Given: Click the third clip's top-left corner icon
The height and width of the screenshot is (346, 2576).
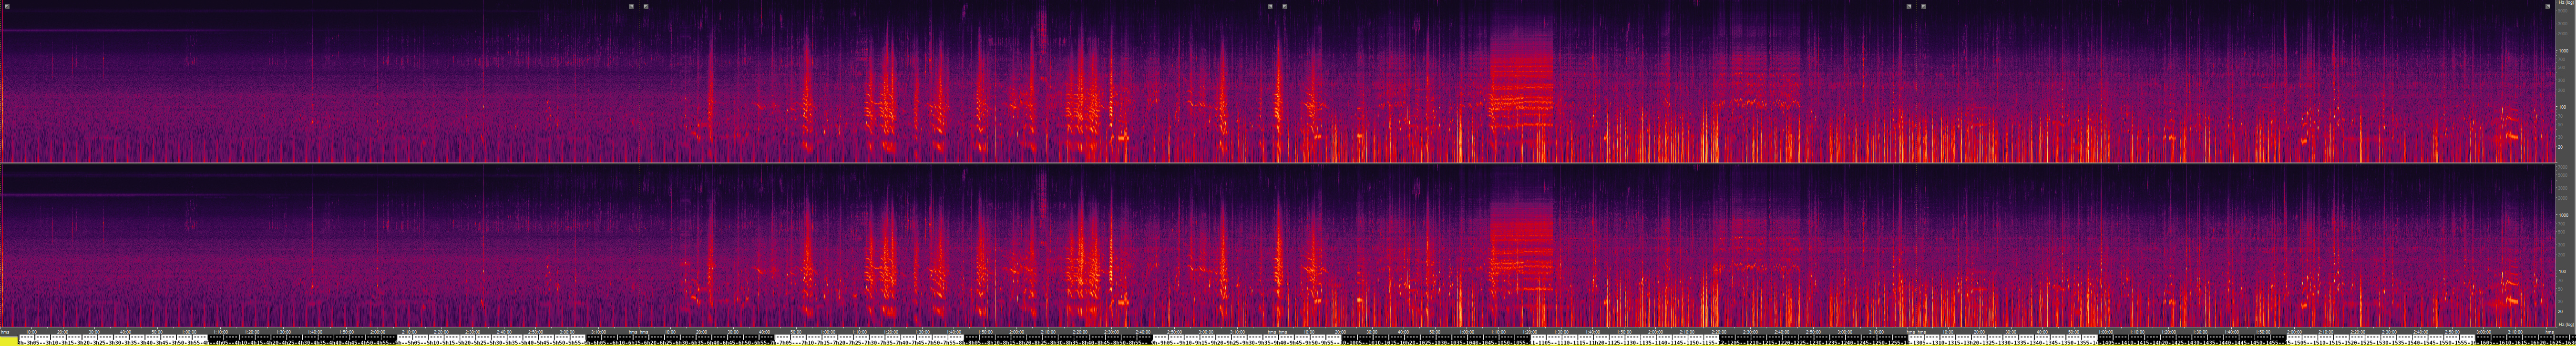Looking at the screenshot, I should tap(1285, 6).
